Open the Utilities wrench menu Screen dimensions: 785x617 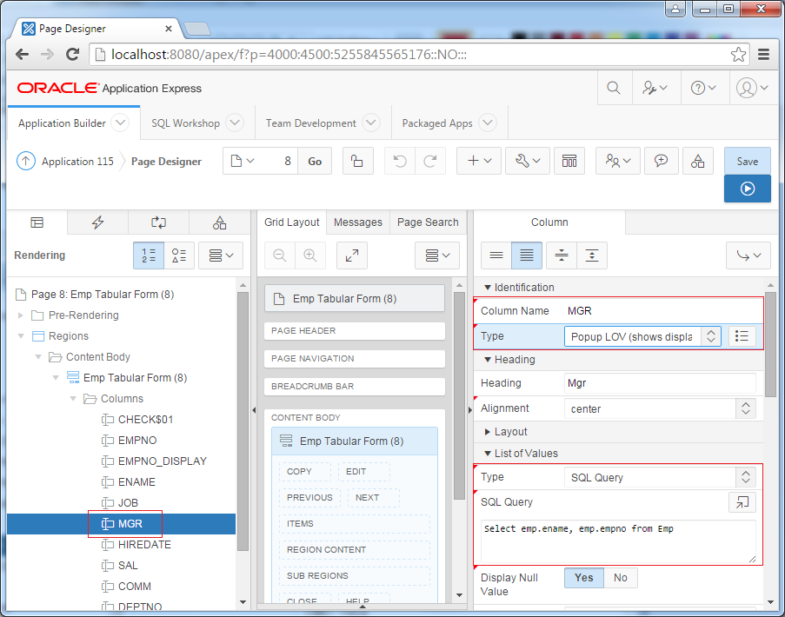coord(528,161)
